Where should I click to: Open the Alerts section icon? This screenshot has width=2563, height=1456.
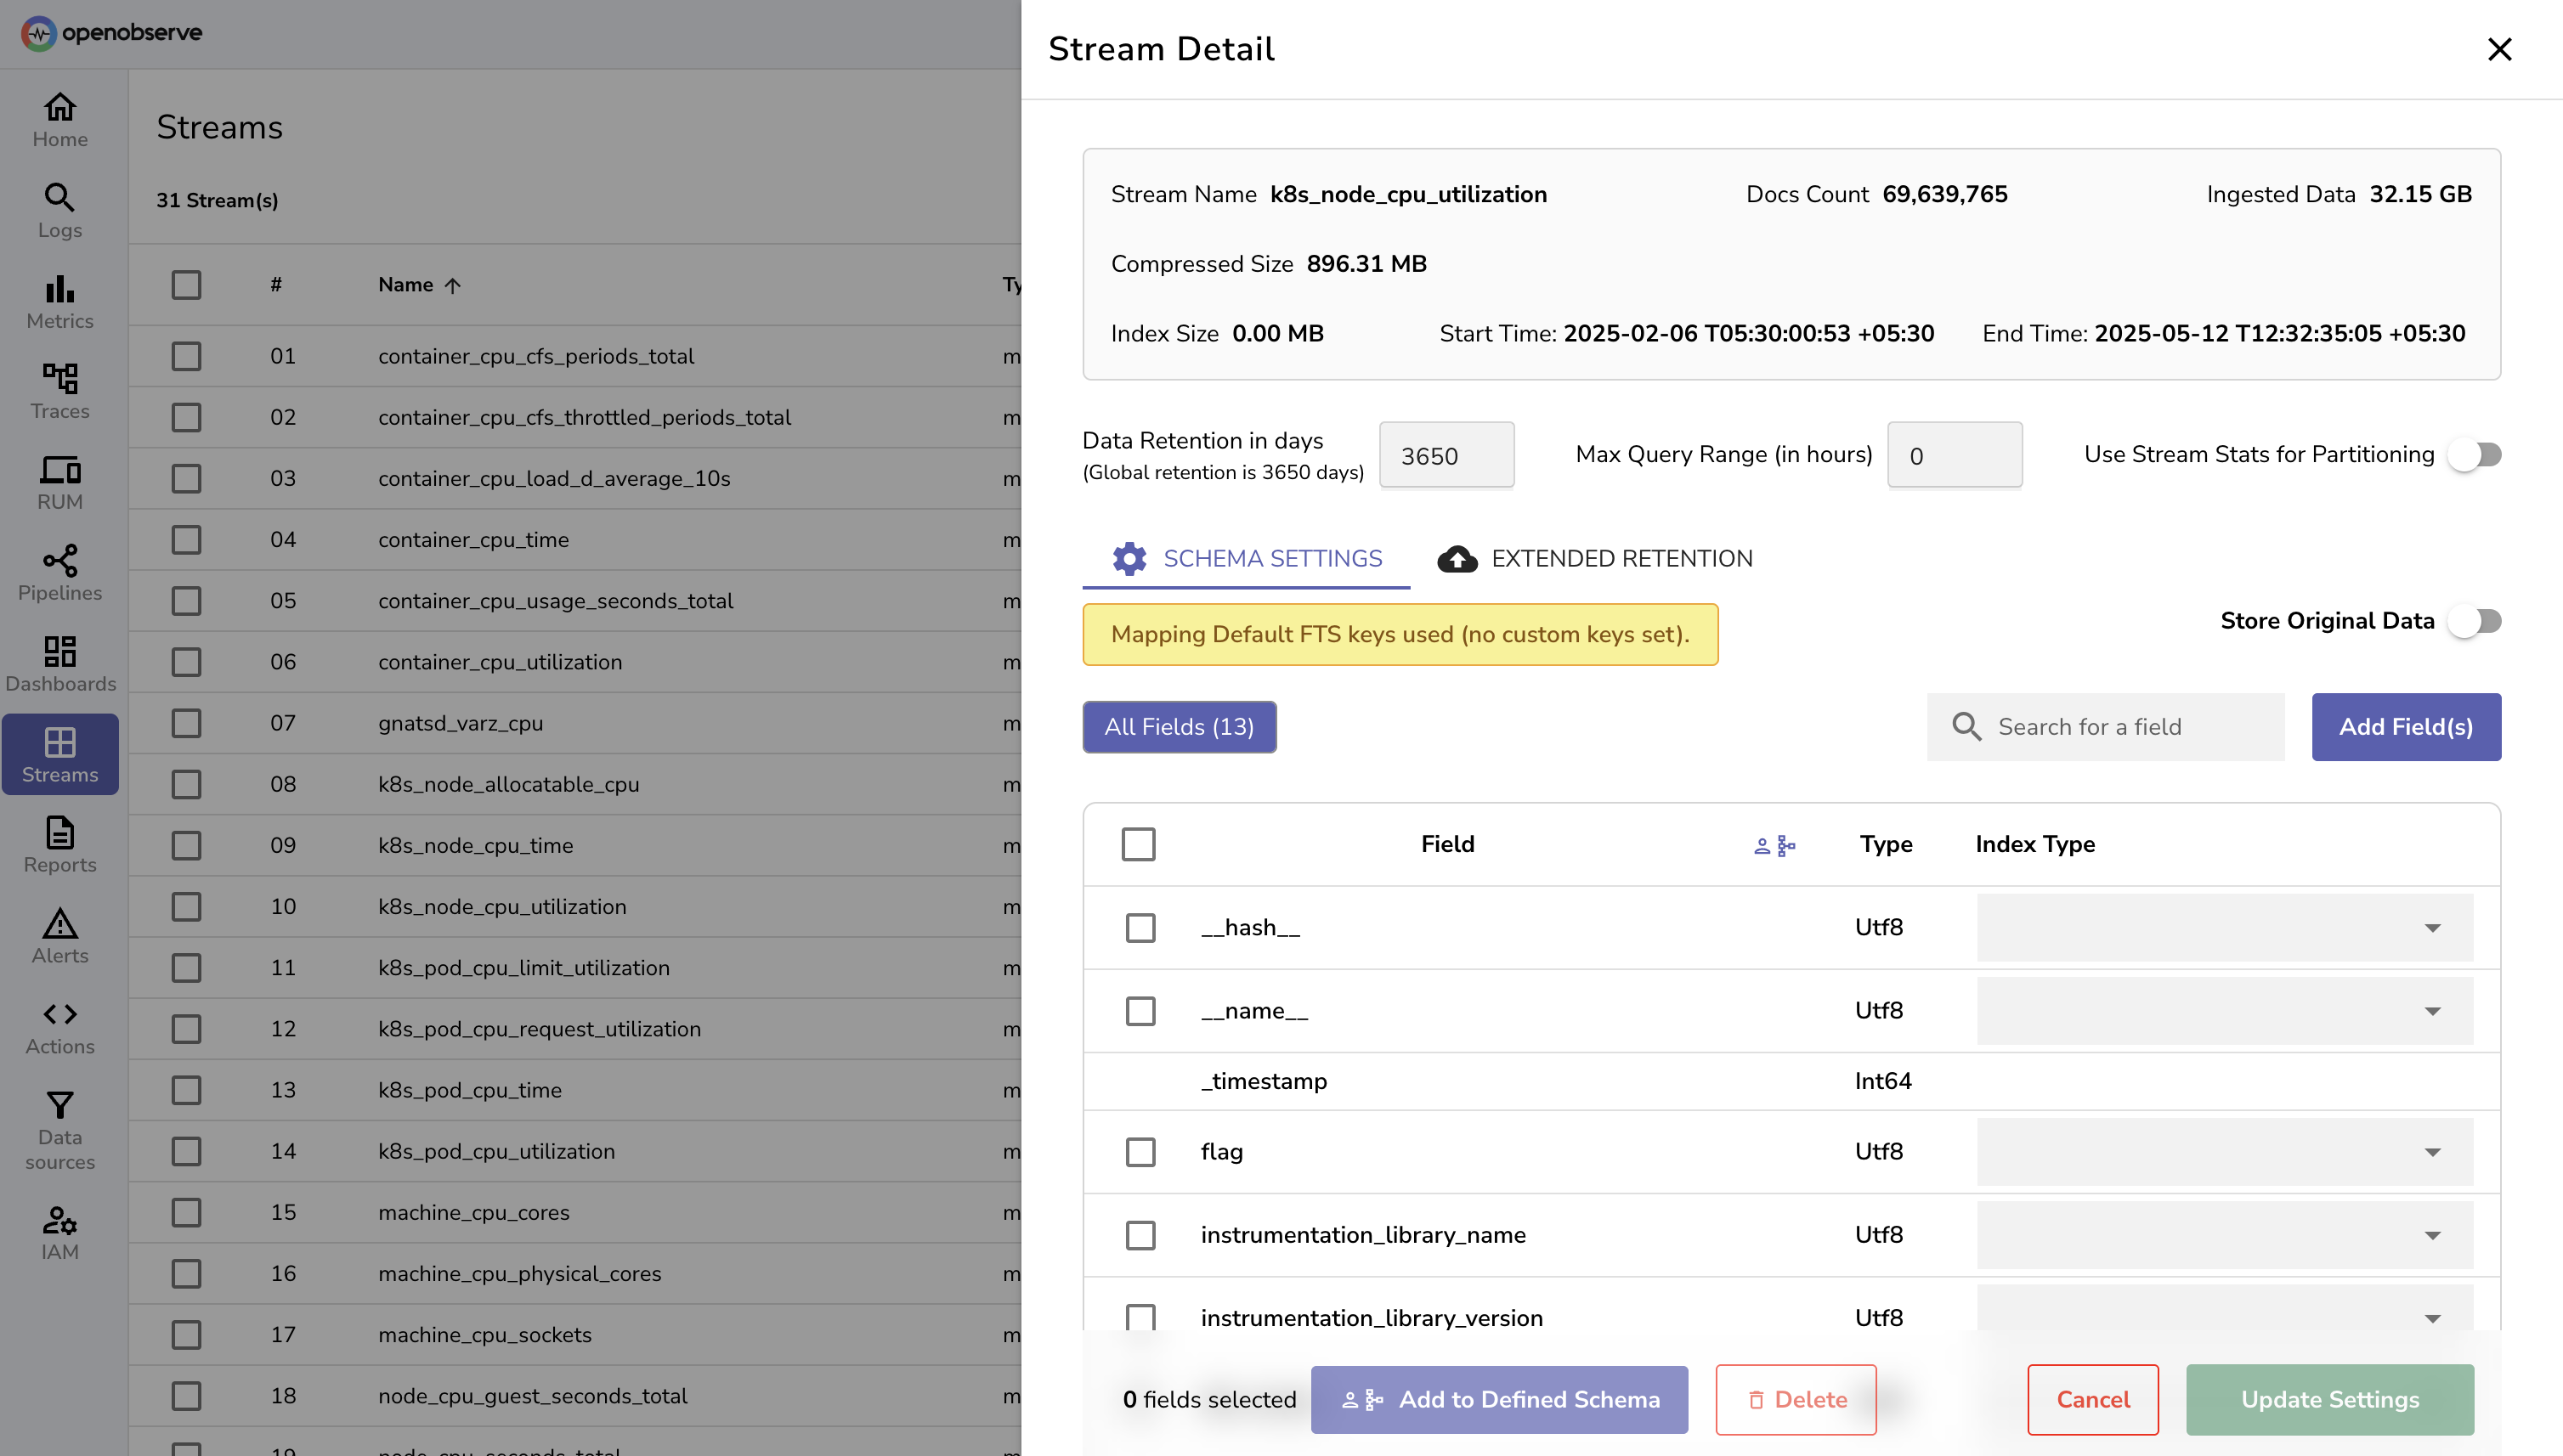(x=60, y=923)
